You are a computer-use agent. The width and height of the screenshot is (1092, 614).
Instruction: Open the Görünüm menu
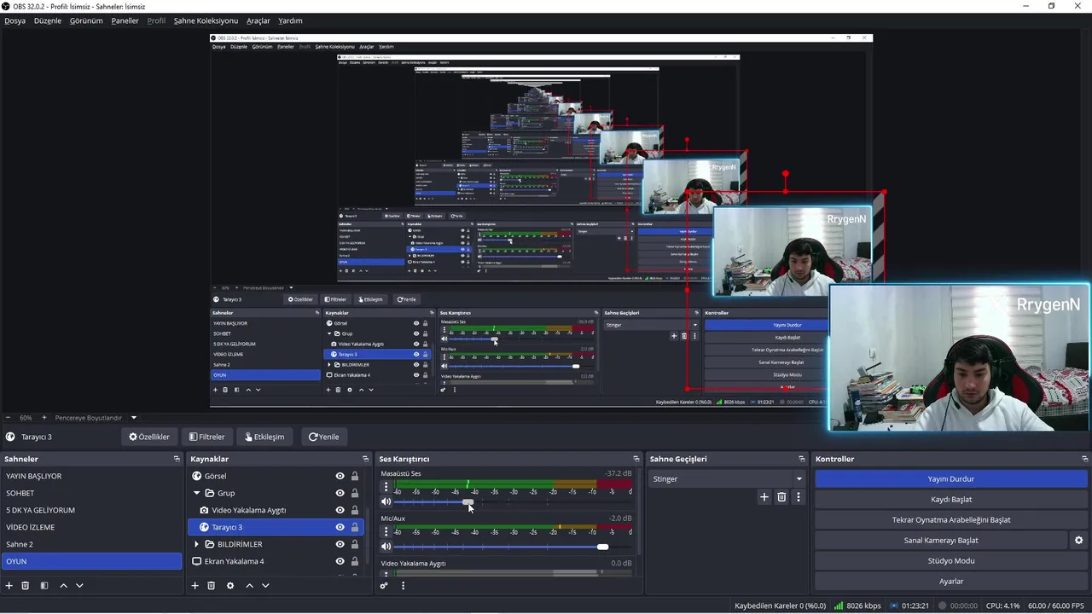coord(86,20)
